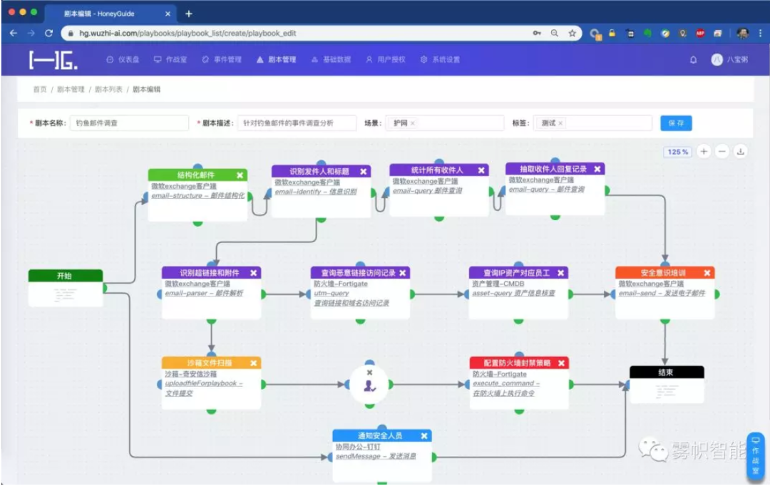Click the download playbook icon
770x486 pixels.
point(741,151)
